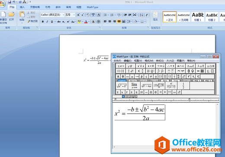The width and height of the screenshot is (225, 157).
Task: Open the 字体 group dialog launcher
Action: (x=100, y=27)
